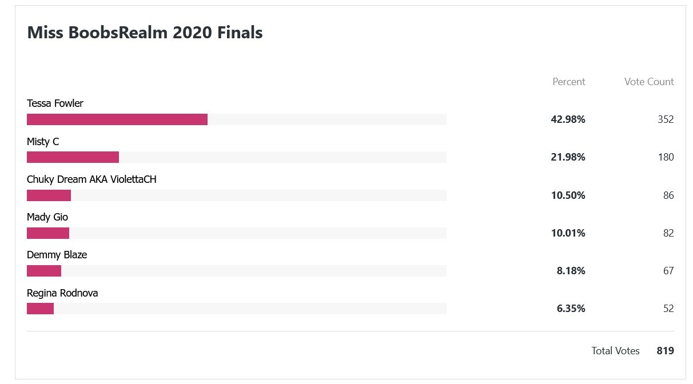This screenshot has width=693, height=384.
Task: Select the Misty C candidate label
Action: (43, 141)
